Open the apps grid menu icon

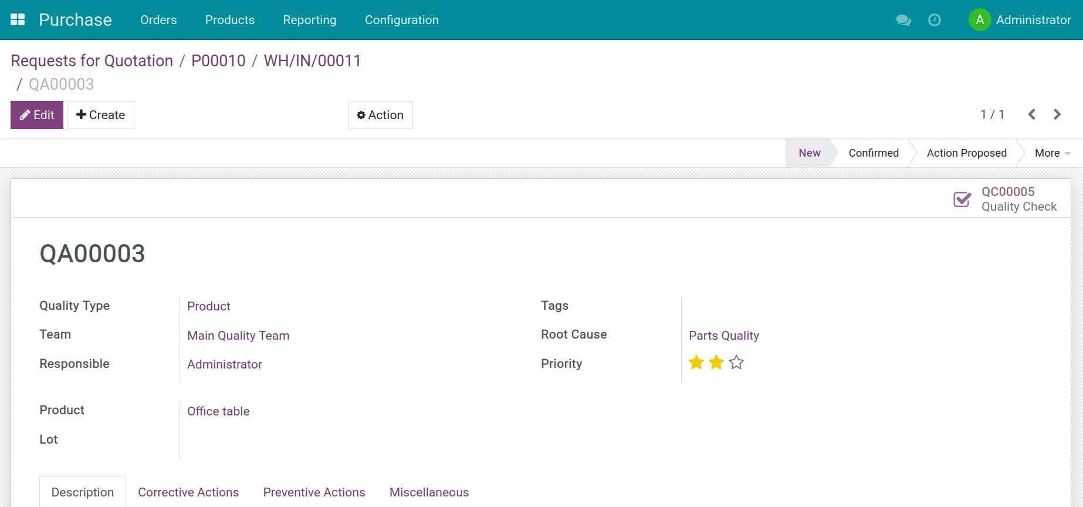click(x=18, y=20)
